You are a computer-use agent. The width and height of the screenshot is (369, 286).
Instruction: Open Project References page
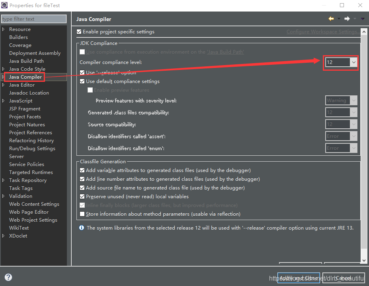click(x=31, y=132)
